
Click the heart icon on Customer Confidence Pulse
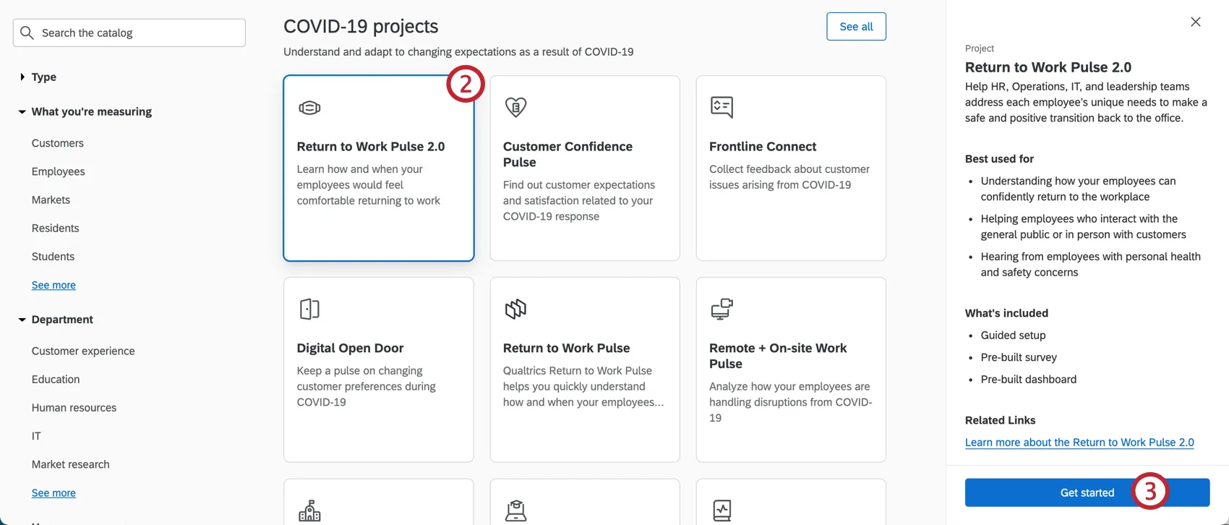click(515, 107)
